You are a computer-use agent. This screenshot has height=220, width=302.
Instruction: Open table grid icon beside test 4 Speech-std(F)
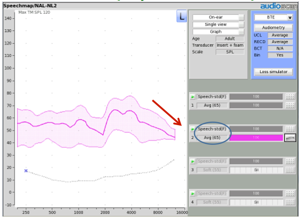(x=290, y=193)
